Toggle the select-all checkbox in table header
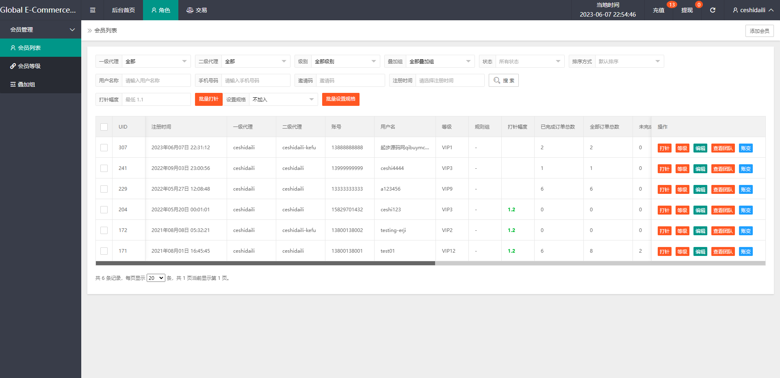The width and height of the screenshot is (780, 378). 104,127
